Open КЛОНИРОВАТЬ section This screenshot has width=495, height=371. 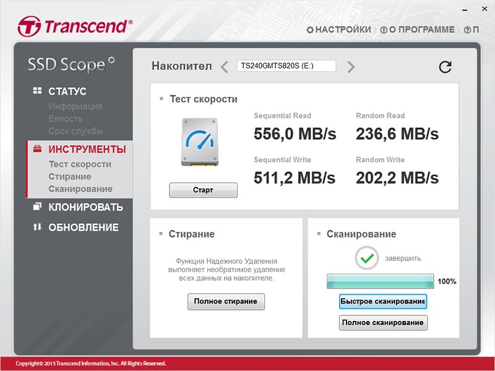click(85, 207)
